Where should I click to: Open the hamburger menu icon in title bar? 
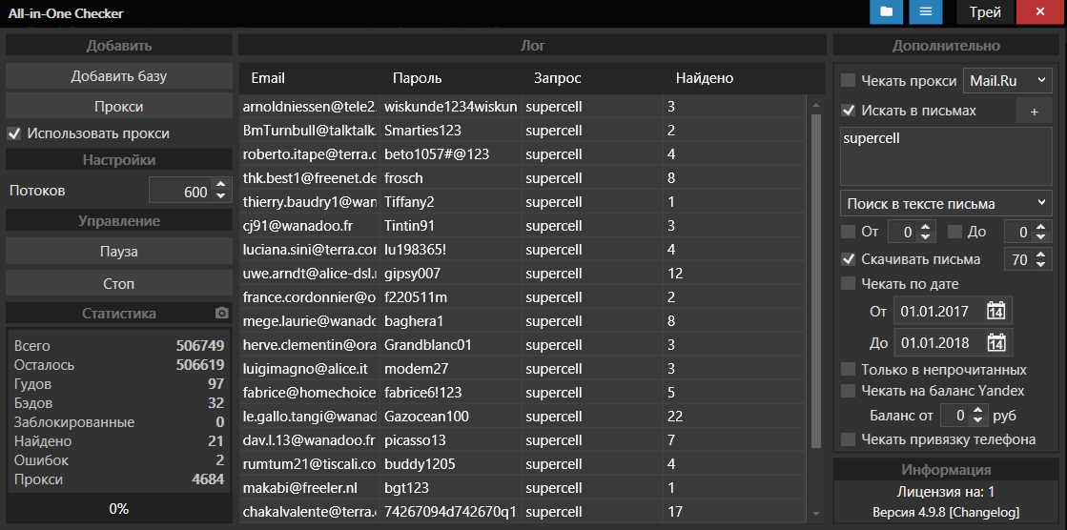pyautogui.click(x=925, y=12)
